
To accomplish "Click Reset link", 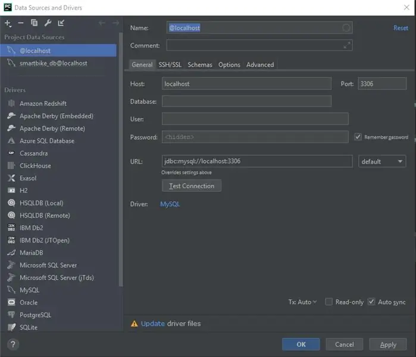I will tap(401, 28).
